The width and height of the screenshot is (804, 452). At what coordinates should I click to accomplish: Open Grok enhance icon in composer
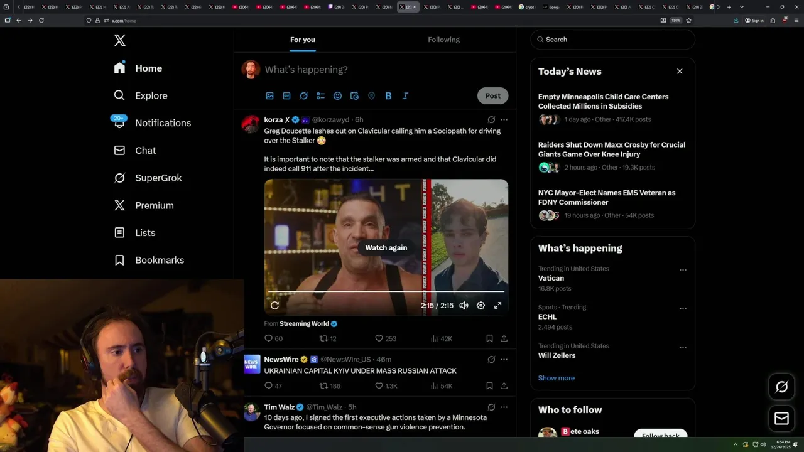click(303, 96)
